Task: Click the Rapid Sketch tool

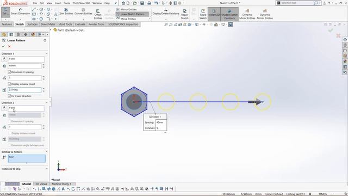Action: tap(203, 14)
